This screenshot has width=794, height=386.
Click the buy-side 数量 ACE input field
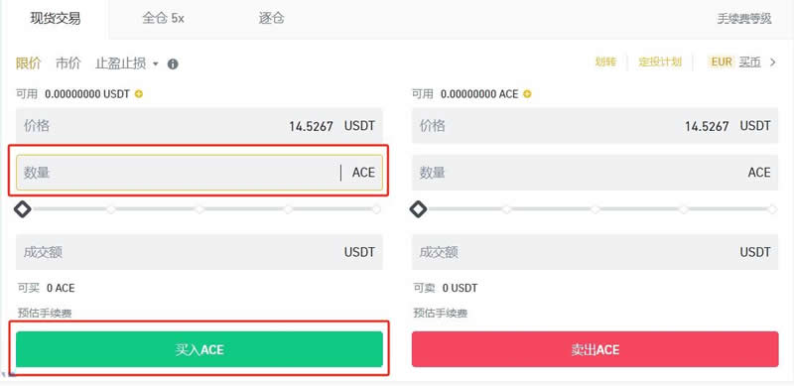coord(199,173)
